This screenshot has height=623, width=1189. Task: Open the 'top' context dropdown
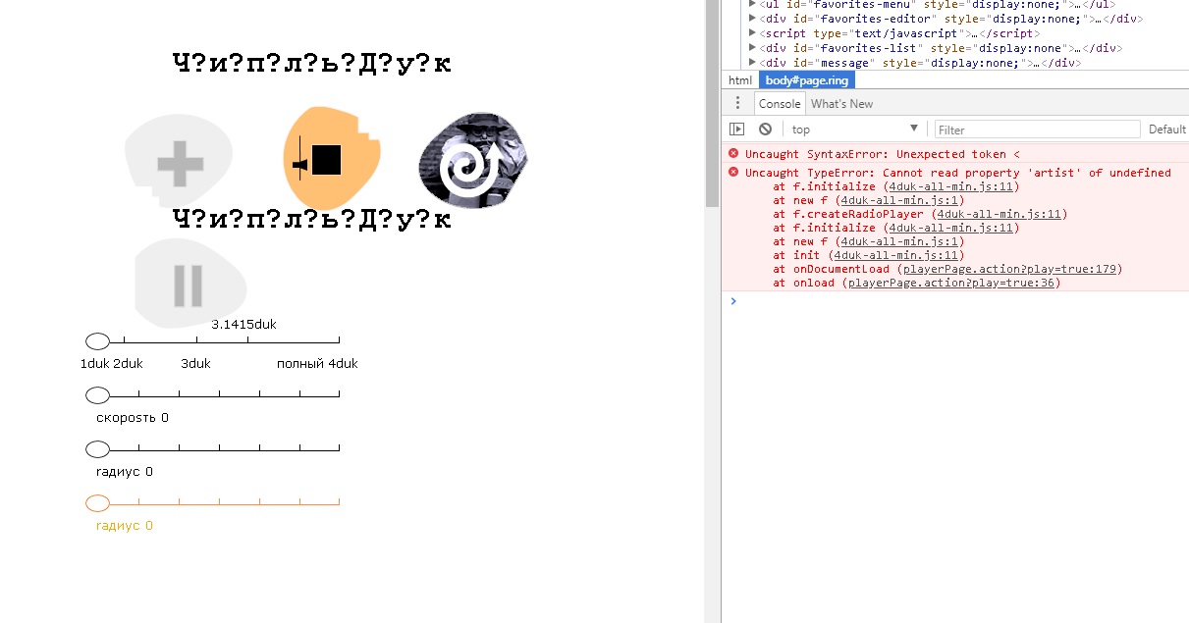854,130
